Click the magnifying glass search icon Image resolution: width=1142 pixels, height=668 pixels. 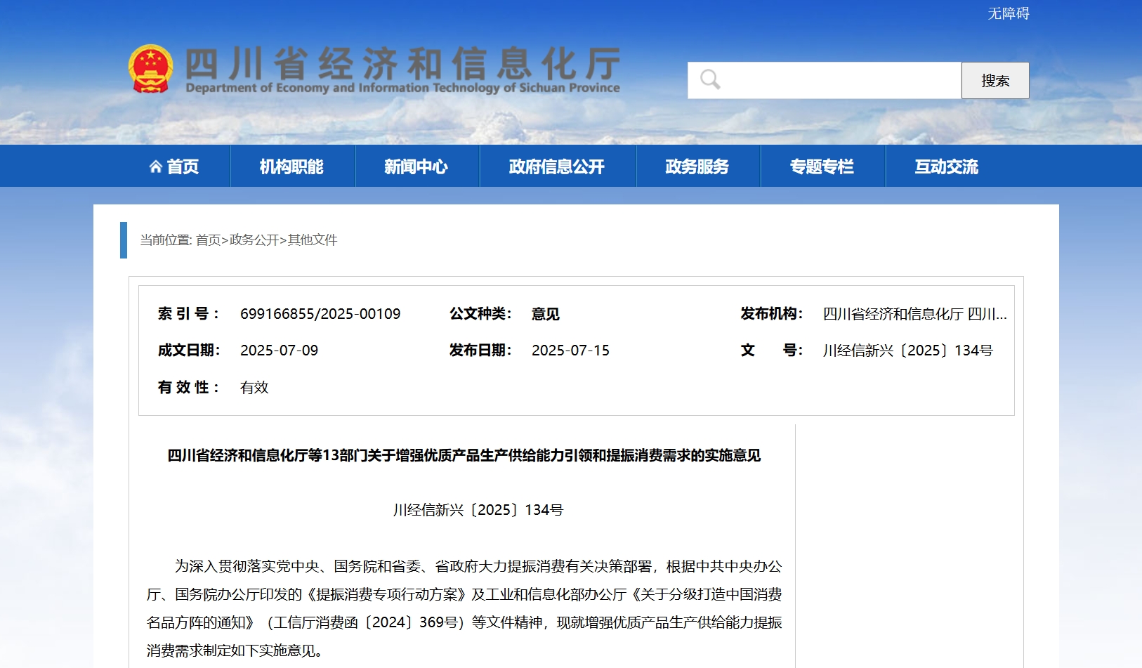(709, 79)
